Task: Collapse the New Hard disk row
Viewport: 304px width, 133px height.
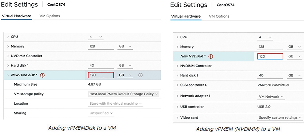Action: 8,75
